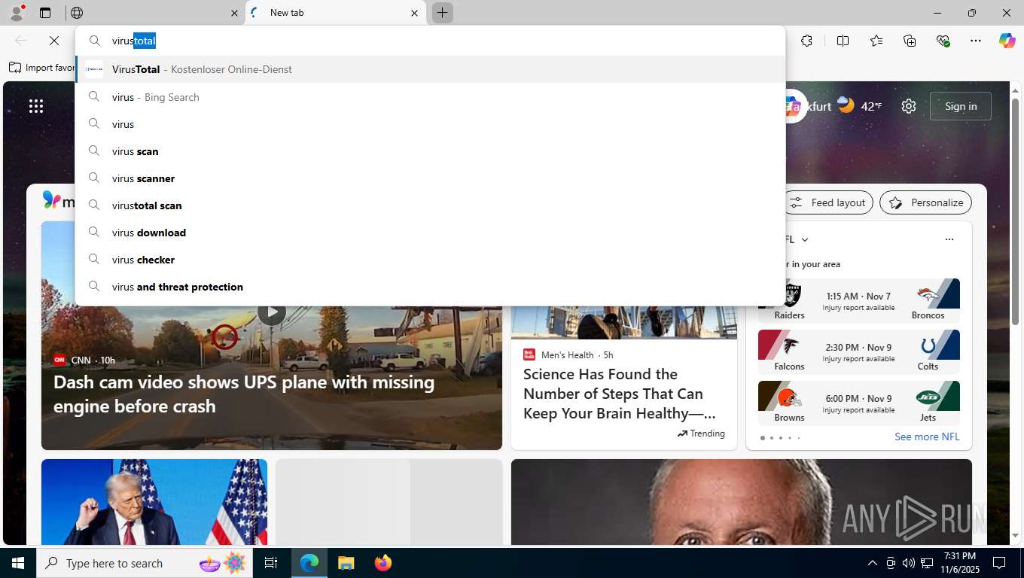Launch Firefox from the taskbar
This screenshot has height=578, width=1024.
tap(383, 563)
